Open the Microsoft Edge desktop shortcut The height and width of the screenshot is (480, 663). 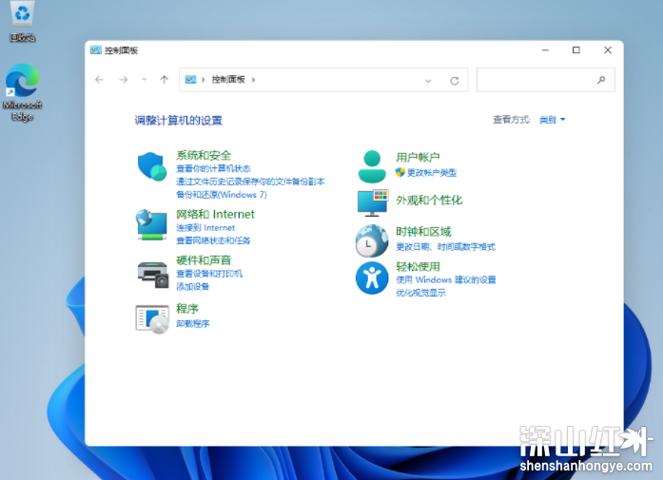coord(22,92)
